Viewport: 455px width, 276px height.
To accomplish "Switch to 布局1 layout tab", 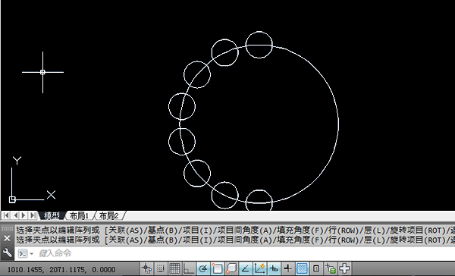I will click(79, 215).
